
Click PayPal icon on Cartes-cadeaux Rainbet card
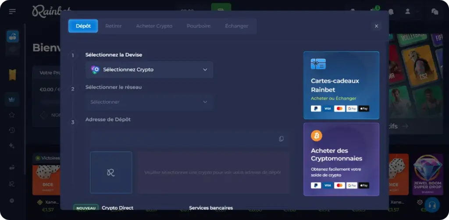pos(316,109)
